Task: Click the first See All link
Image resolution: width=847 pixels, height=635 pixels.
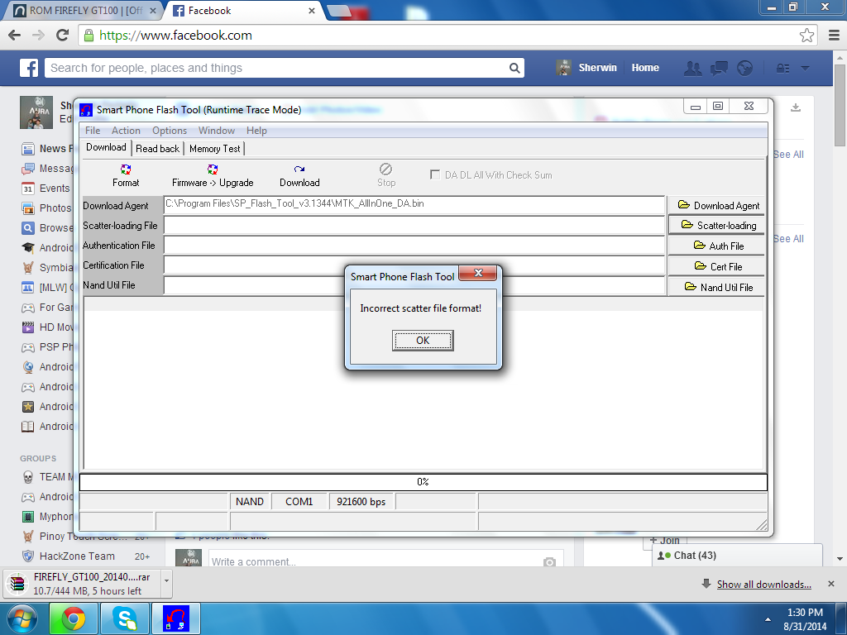Action: [x=788, y=155]
